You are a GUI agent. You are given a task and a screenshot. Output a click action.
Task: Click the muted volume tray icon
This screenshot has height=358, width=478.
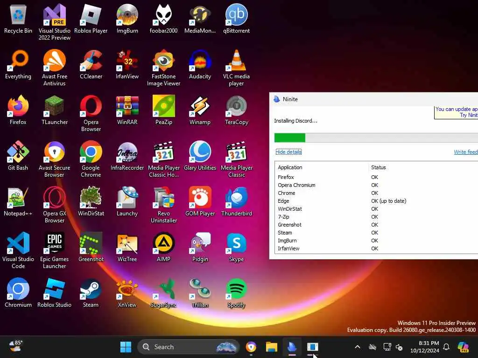399,347
